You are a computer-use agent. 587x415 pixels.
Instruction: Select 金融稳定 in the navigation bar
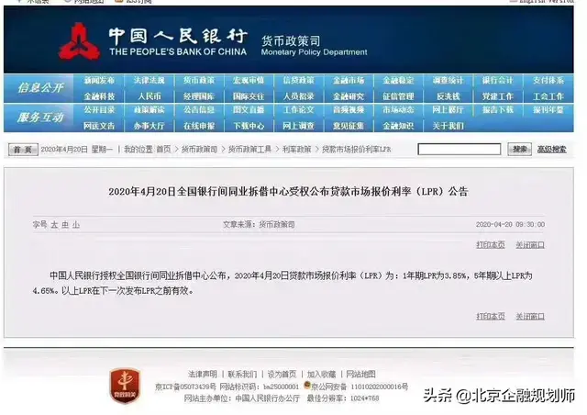[x=398, y=81]
